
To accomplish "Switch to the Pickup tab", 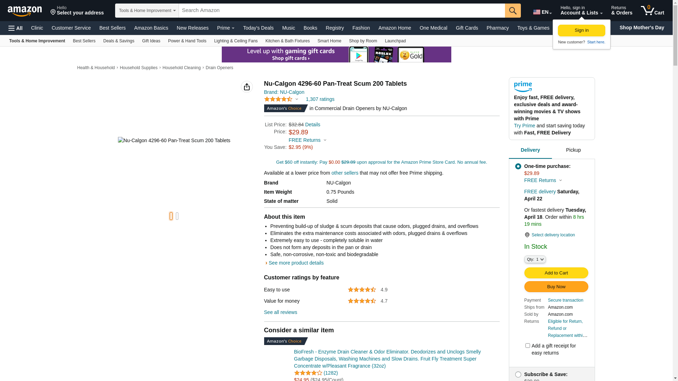I will 573,150.
